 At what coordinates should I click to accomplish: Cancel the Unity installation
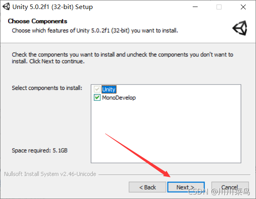(230, 187)
